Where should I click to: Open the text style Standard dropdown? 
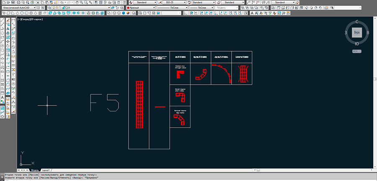[145, 2]
